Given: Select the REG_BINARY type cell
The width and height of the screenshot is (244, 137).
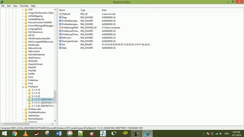Looking at the screenshot, I should pyautogui.click(x=87, y=45).
